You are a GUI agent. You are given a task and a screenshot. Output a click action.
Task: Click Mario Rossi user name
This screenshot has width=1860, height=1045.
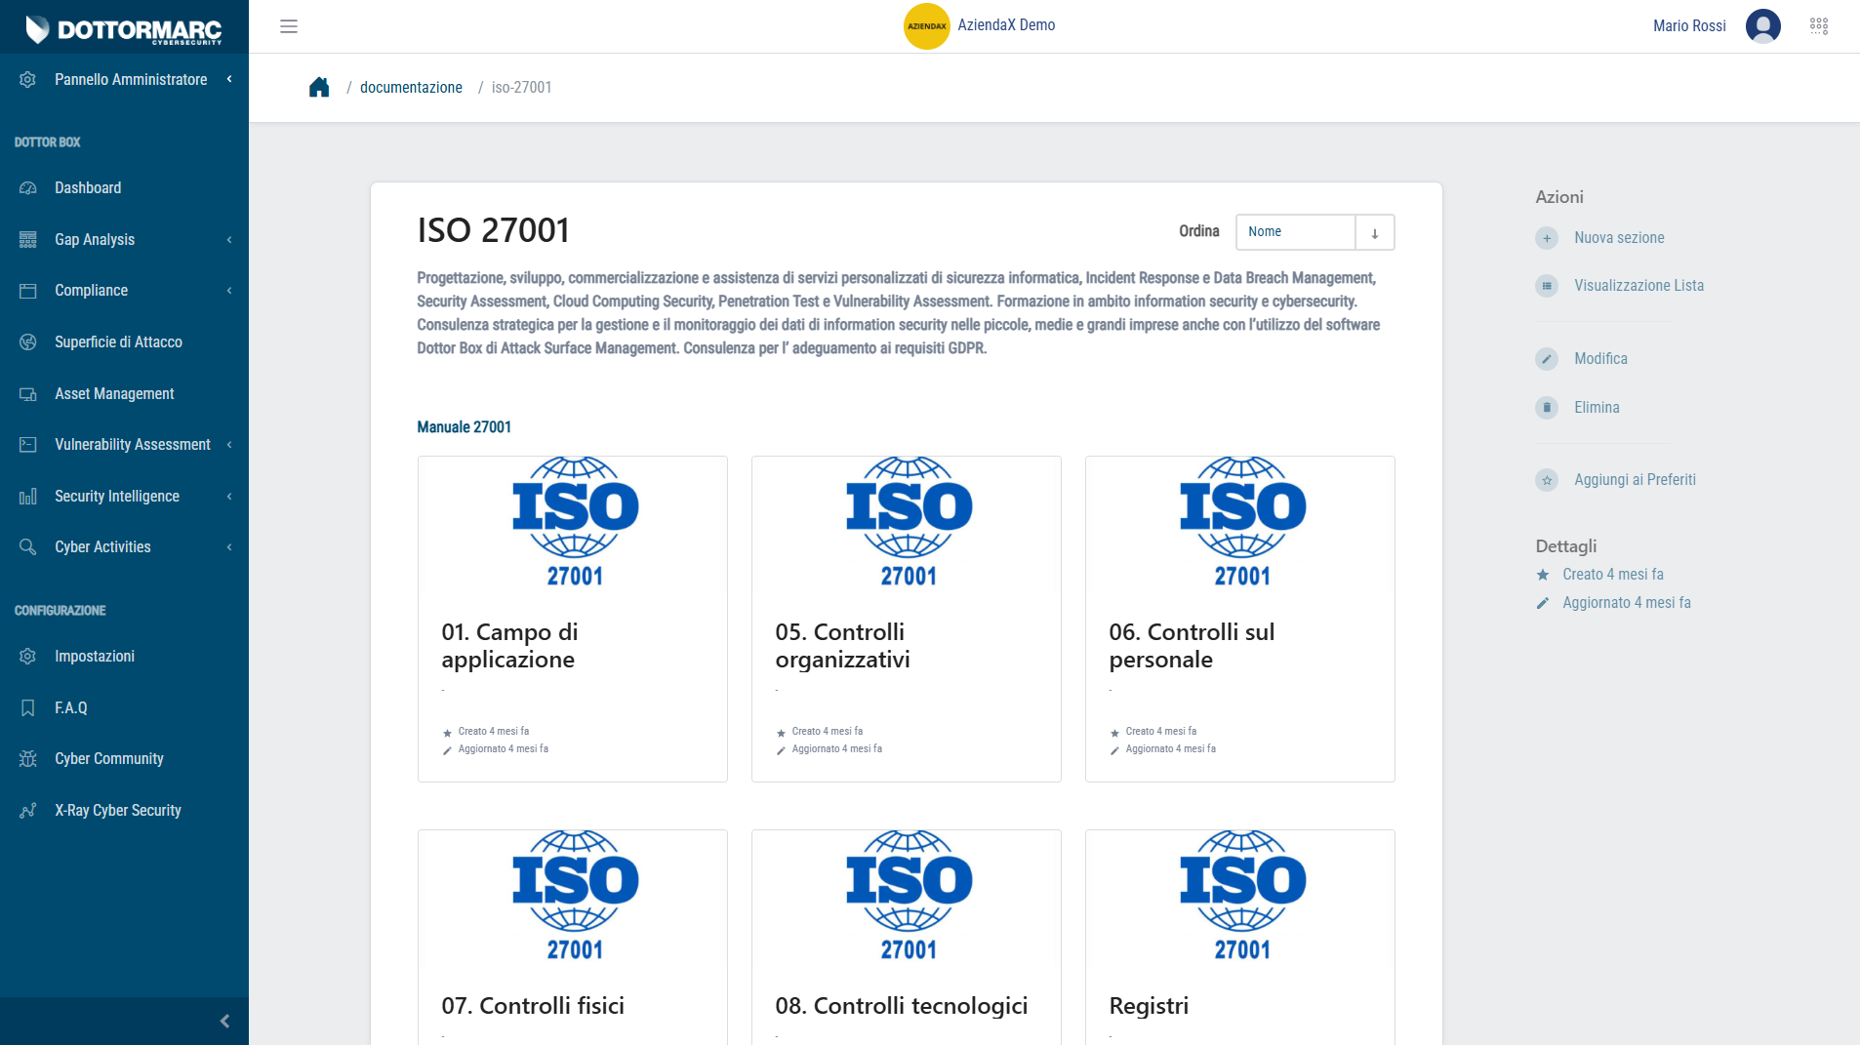point(1689,26)
